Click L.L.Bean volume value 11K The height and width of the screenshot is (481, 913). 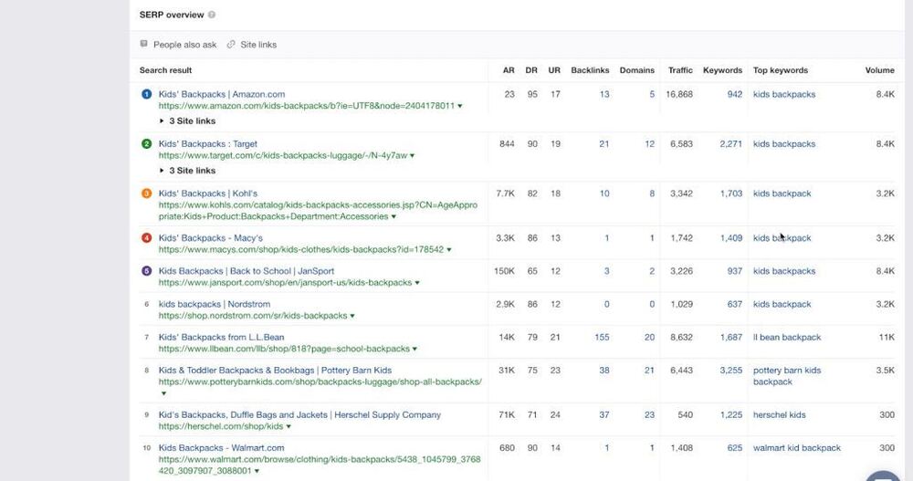[x=887, y=337]
